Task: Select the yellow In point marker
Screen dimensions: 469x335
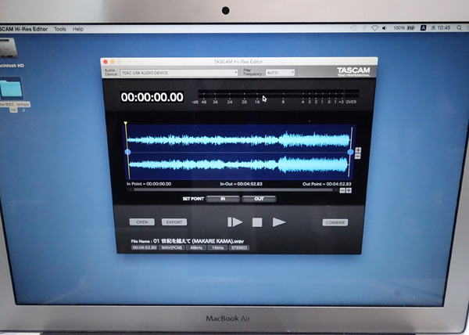Action: point(126,124)
